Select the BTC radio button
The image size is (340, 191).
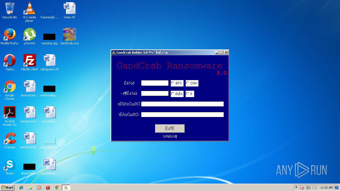tap(173, 83)
